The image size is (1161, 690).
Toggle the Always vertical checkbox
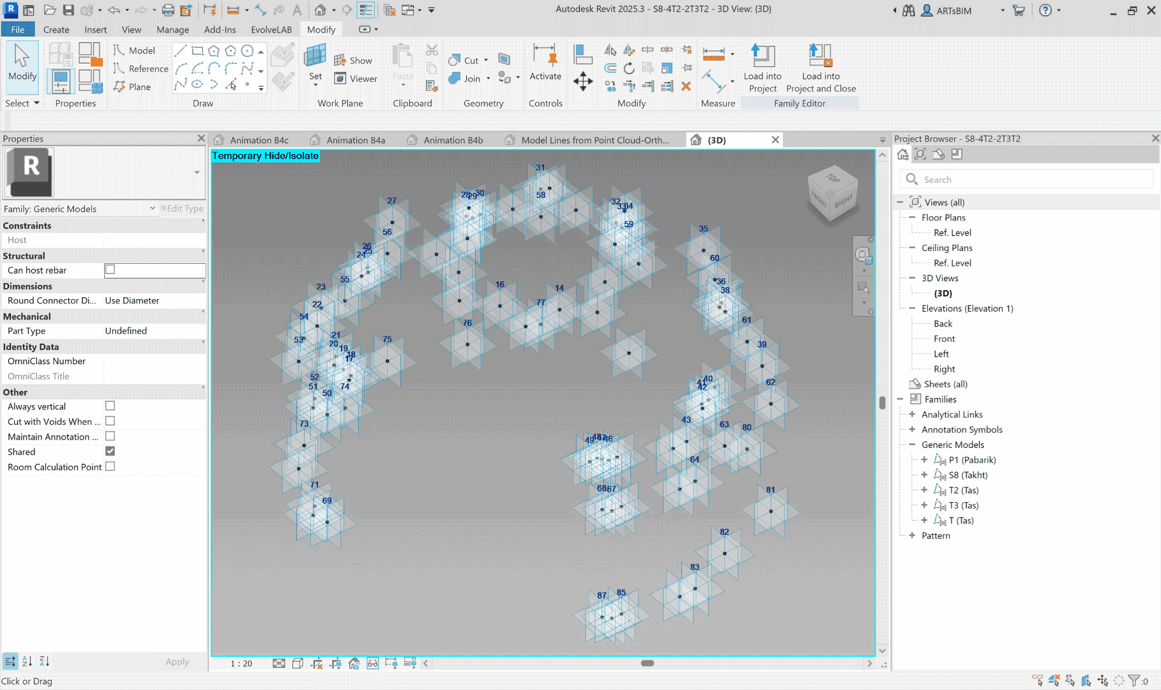tap(110, 406)
